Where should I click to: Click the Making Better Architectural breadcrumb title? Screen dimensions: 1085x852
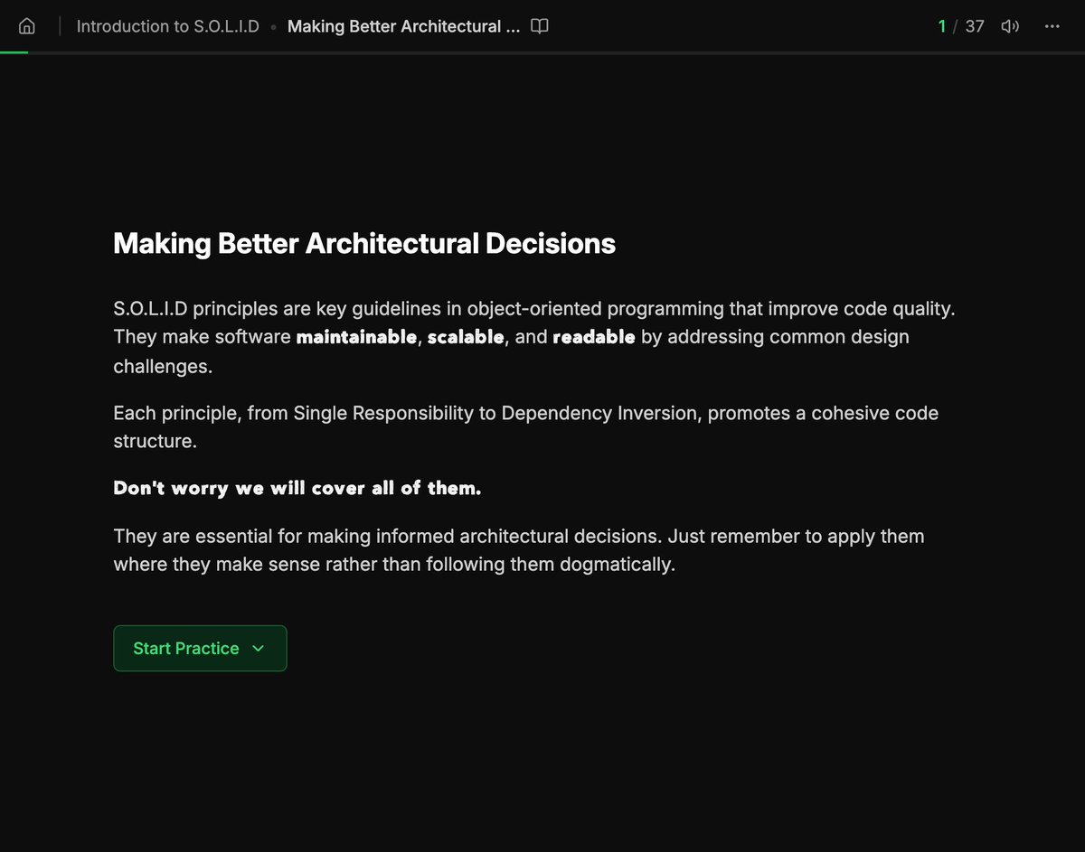[x=403, y=26]
